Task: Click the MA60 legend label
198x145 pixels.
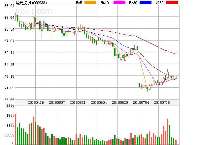Action: coord(159,3)
